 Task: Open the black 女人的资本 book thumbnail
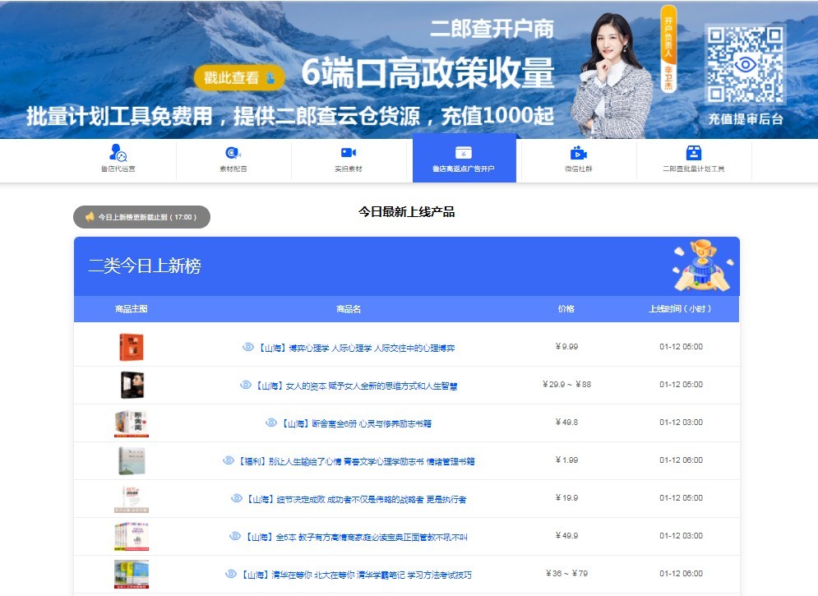pos(132,385)
